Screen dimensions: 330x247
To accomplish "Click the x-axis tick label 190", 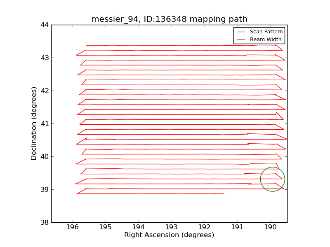I will (271, 227).
